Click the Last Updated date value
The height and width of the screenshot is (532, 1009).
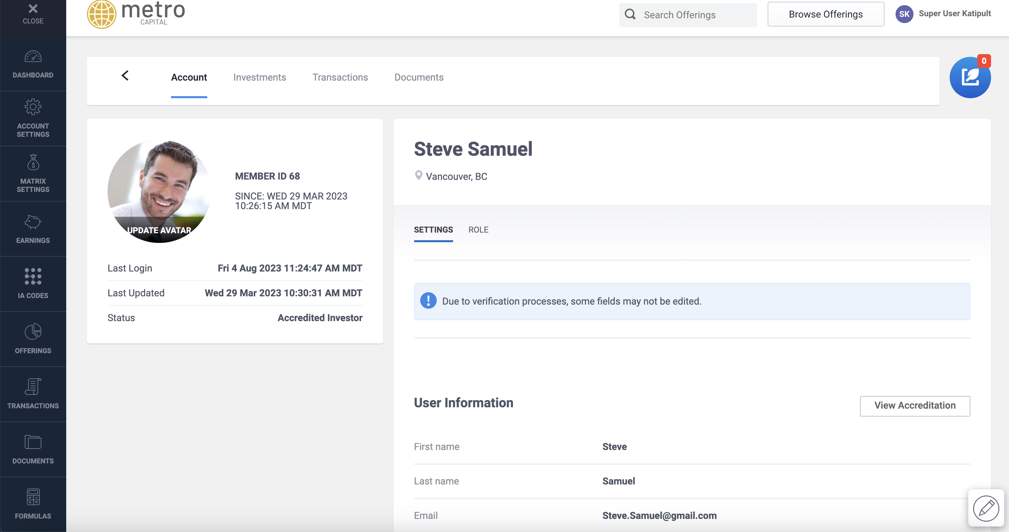tap(283, 293)
